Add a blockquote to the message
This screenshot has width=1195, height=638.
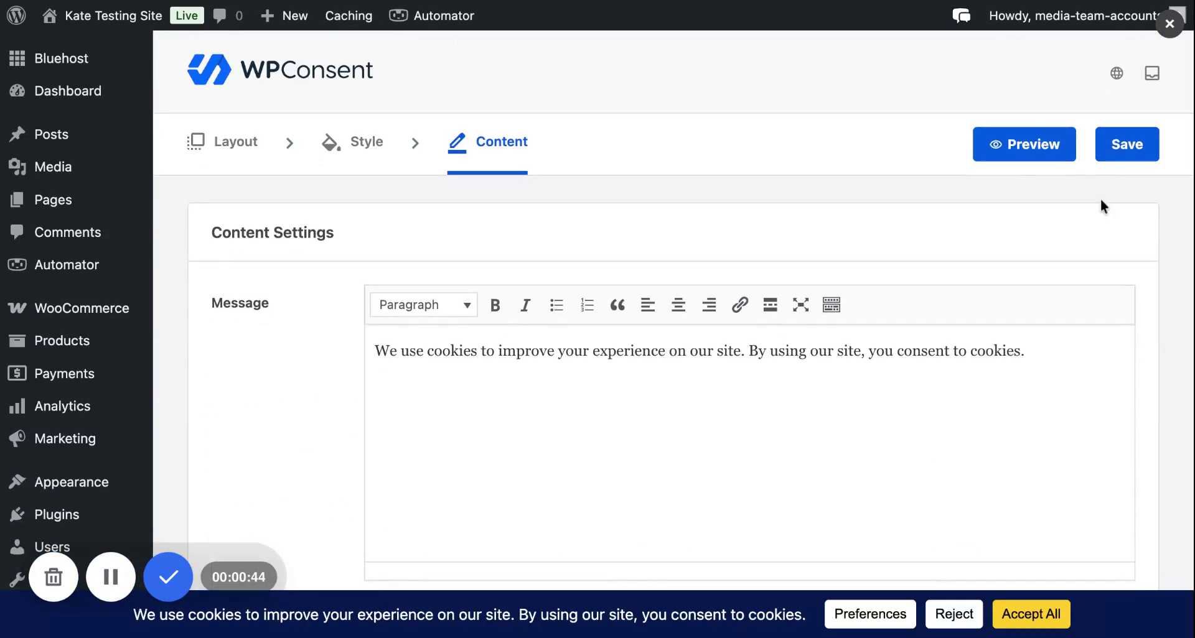(x=617, y=305)
